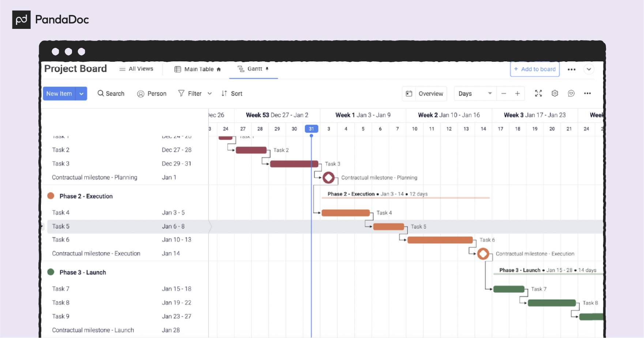Screen dimensions: 644x338
Task: Expand the Filter options chevron
Action: coord(210,94)
